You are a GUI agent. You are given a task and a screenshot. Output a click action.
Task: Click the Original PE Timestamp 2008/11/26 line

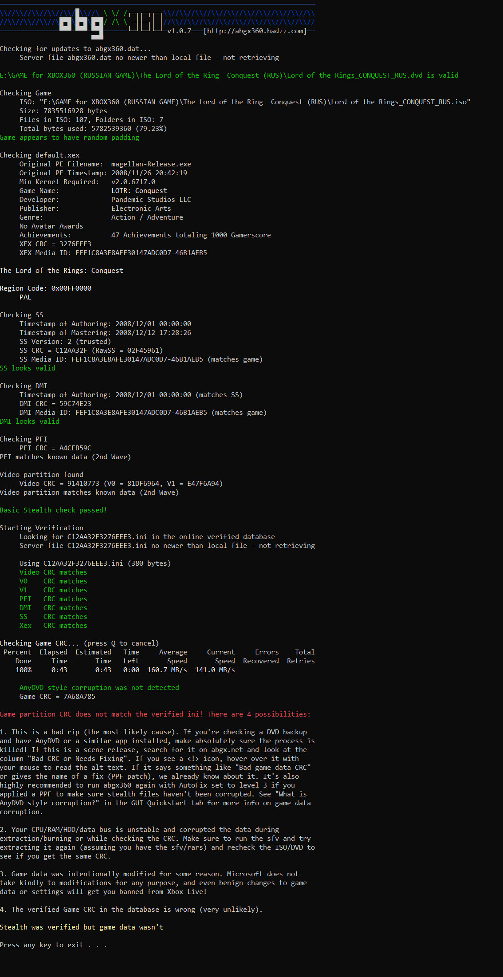[103, 173]
